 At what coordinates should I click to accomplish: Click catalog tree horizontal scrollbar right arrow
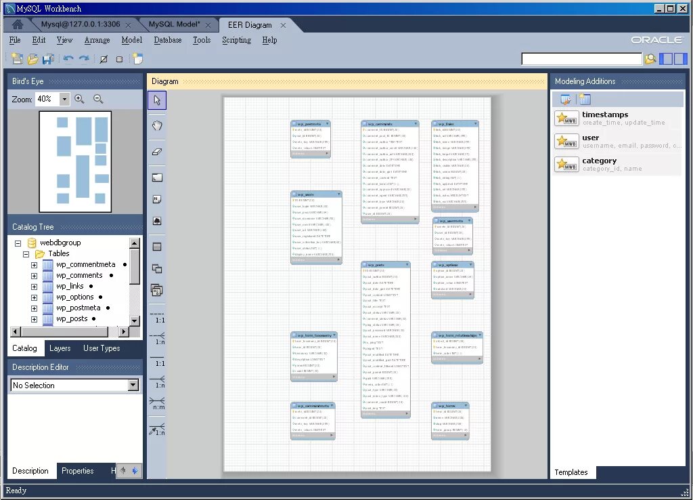(125, 331)
